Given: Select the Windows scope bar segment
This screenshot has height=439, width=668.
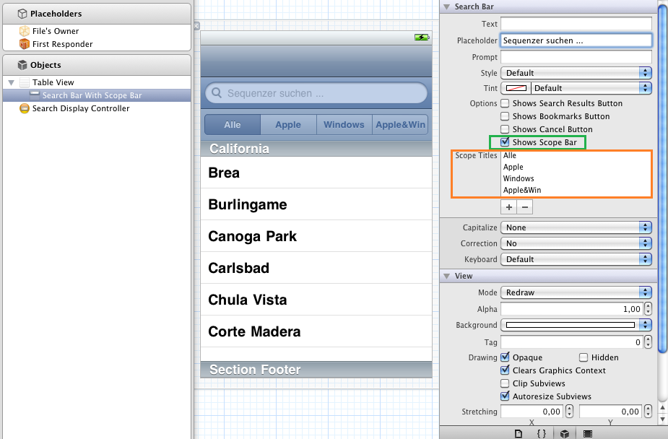Looking at the screenshot, I should click(x=344, y=124).
